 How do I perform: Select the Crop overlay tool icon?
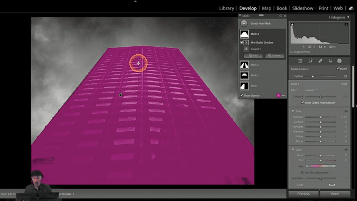(310, 61)
